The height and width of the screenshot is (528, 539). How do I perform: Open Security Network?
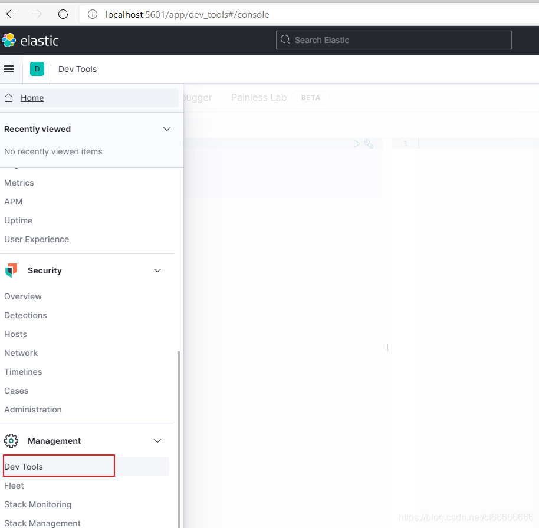[21, 353]
